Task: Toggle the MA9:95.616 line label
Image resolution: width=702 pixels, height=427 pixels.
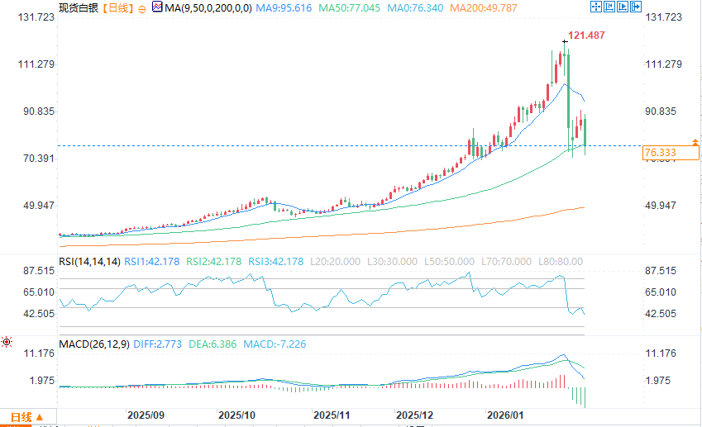Action: pos(284,8)
